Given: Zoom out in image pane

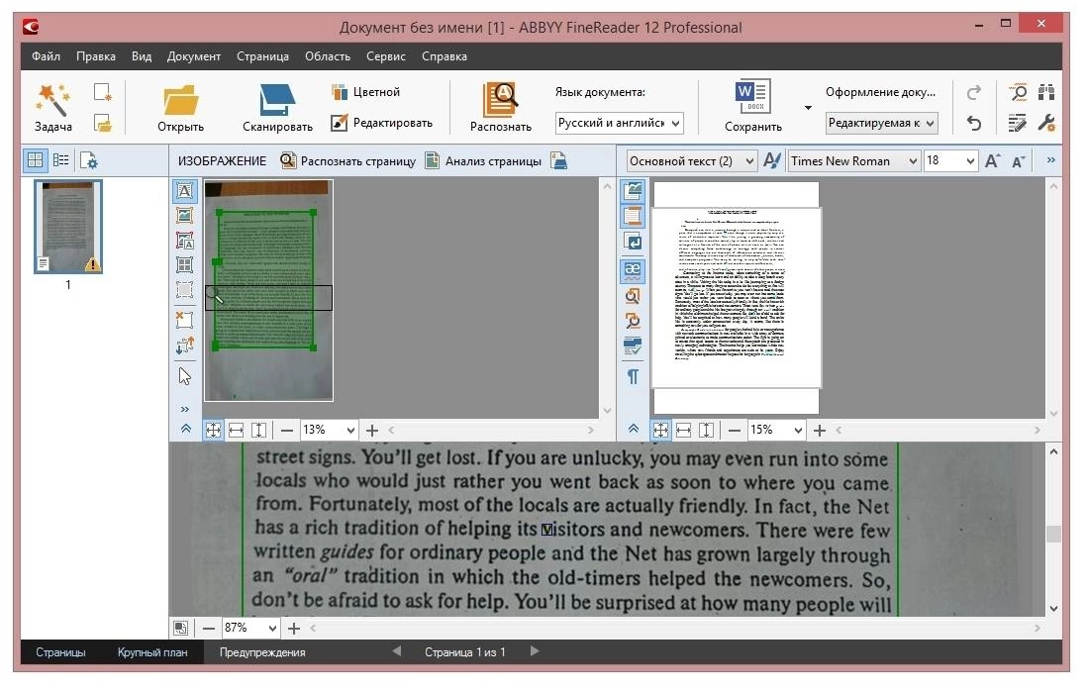Looking at the screenshot, I should [x=287, y=431].
